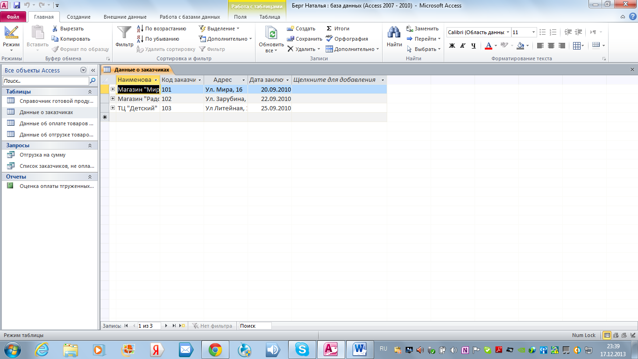Open Skype from the taskbar
638x359 pixels.
pyautogui.click(x=302, y=349)
